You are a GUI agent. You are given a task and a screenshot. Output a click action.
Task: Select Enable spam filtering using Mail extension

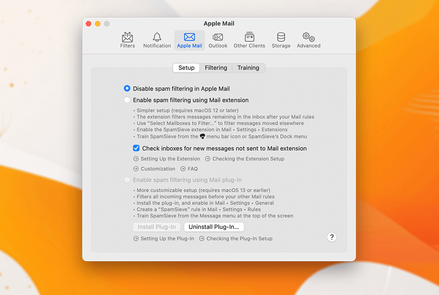[127, 100]
